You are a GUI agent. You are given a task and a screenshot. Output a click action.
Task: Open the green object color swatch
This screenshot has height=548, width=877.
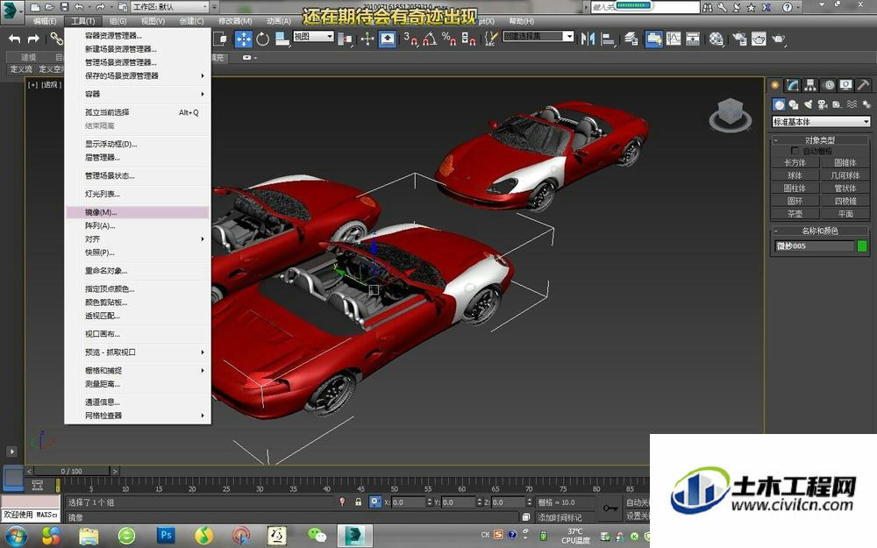point(862,246)
